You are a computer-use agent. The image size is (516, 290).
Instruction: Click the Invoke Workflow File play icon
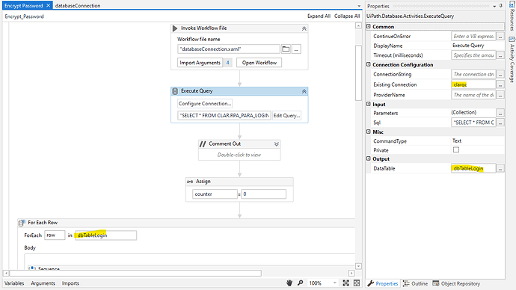pyautogui.click(x=175, y=28)
